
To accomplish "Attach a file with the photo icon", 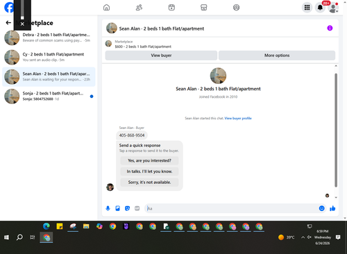I will [117, 208].
